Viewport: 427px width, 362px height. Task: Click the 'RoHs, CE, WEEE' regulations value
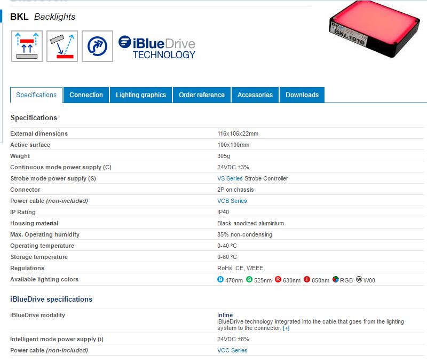(x=240, y=268)
